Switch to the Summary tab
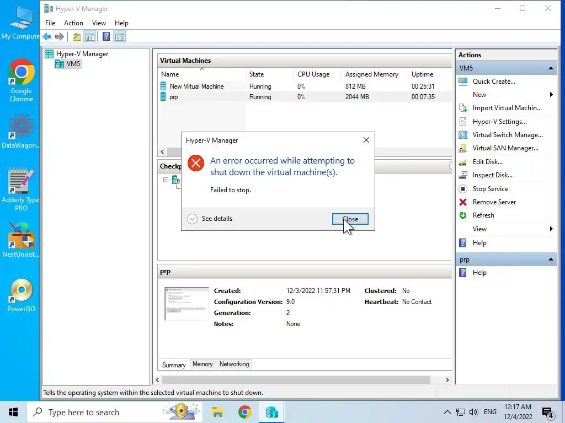The height and width of the screenshot is (423, 565). 174,365
